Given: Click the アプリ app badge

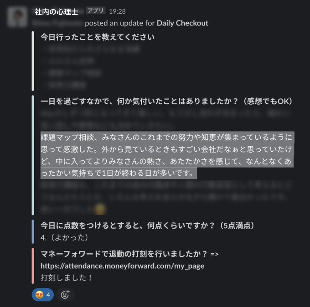Looking at the screenshot, I should coord(96,11).
